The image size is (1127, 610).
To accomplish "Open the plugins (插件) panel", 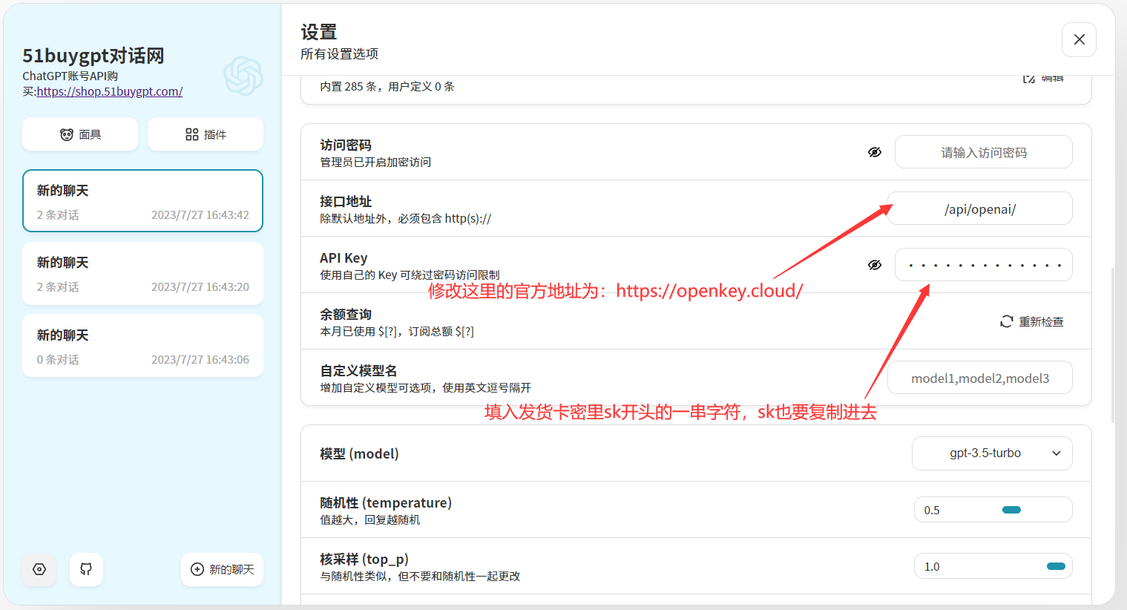I will pos(206,134).
